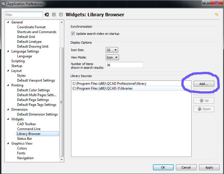Click the Add... library source button
Image resolution: width=224 pixels, height=174 pixels.
pyautogui.click(x=204, y=84)
